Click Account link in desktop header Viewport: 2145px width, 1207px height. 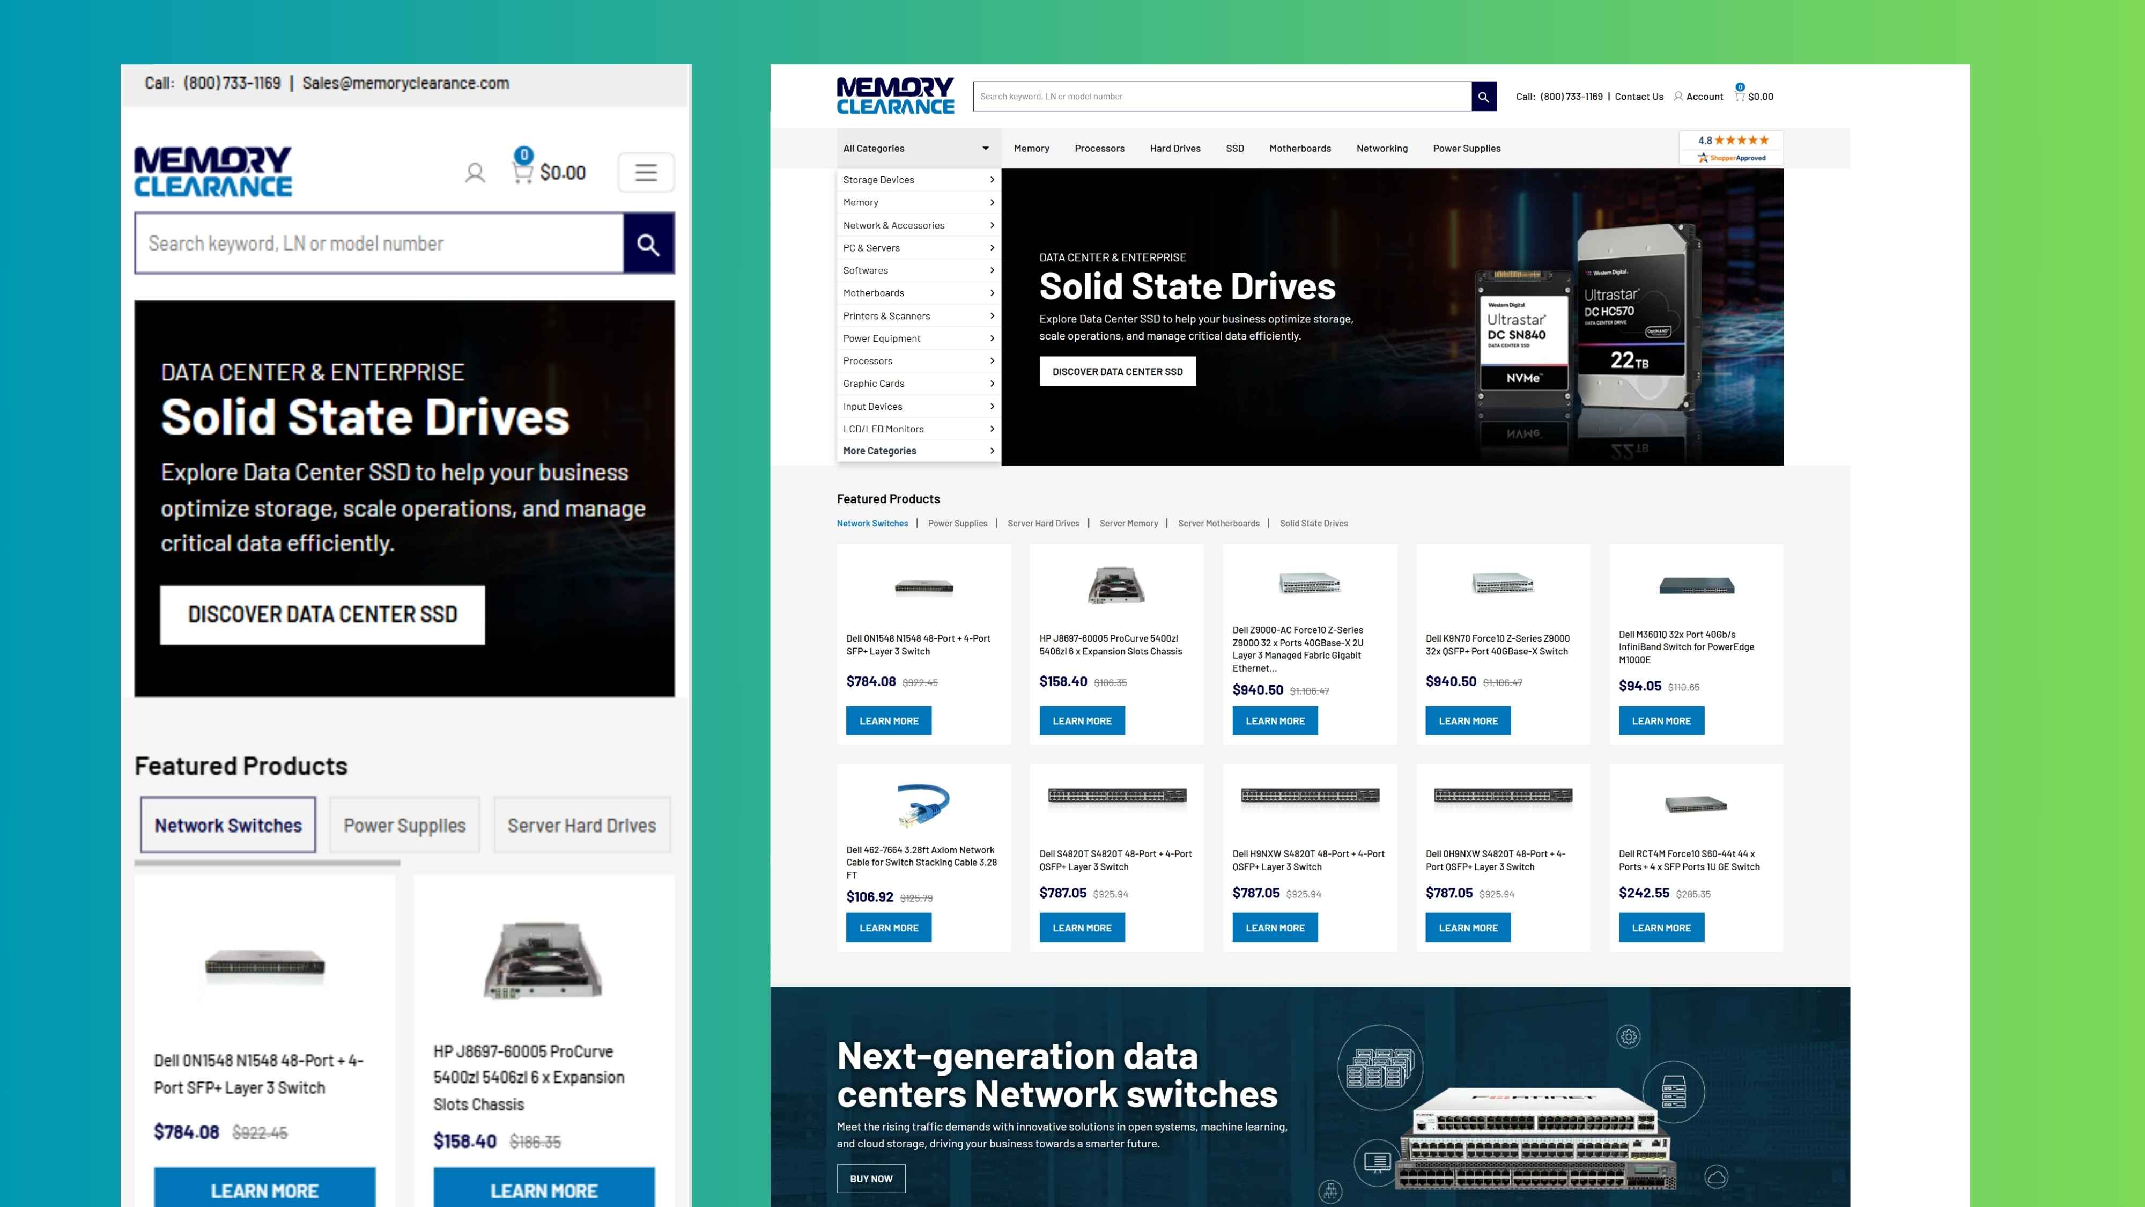click(1705, 97)
